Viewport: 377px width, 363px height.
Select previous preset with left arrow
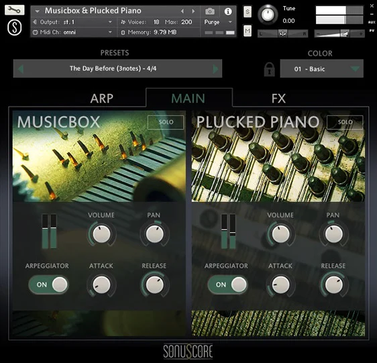[x=21, y=69]
